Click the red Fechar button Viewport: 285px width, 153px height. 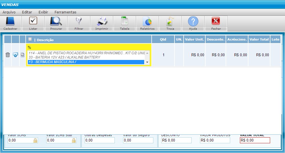(x=216, y=22)
